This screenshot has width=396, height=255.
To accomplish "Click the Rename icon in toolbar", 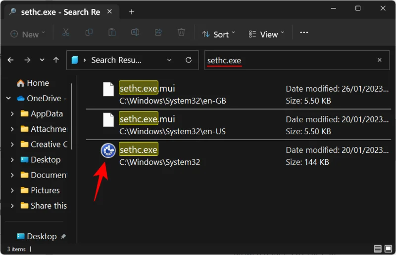I will click(135, 33).
